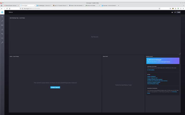Open the green shield extension icon
Image resolution: width=185 pixels, height=115 pixels.
(178, 9)
